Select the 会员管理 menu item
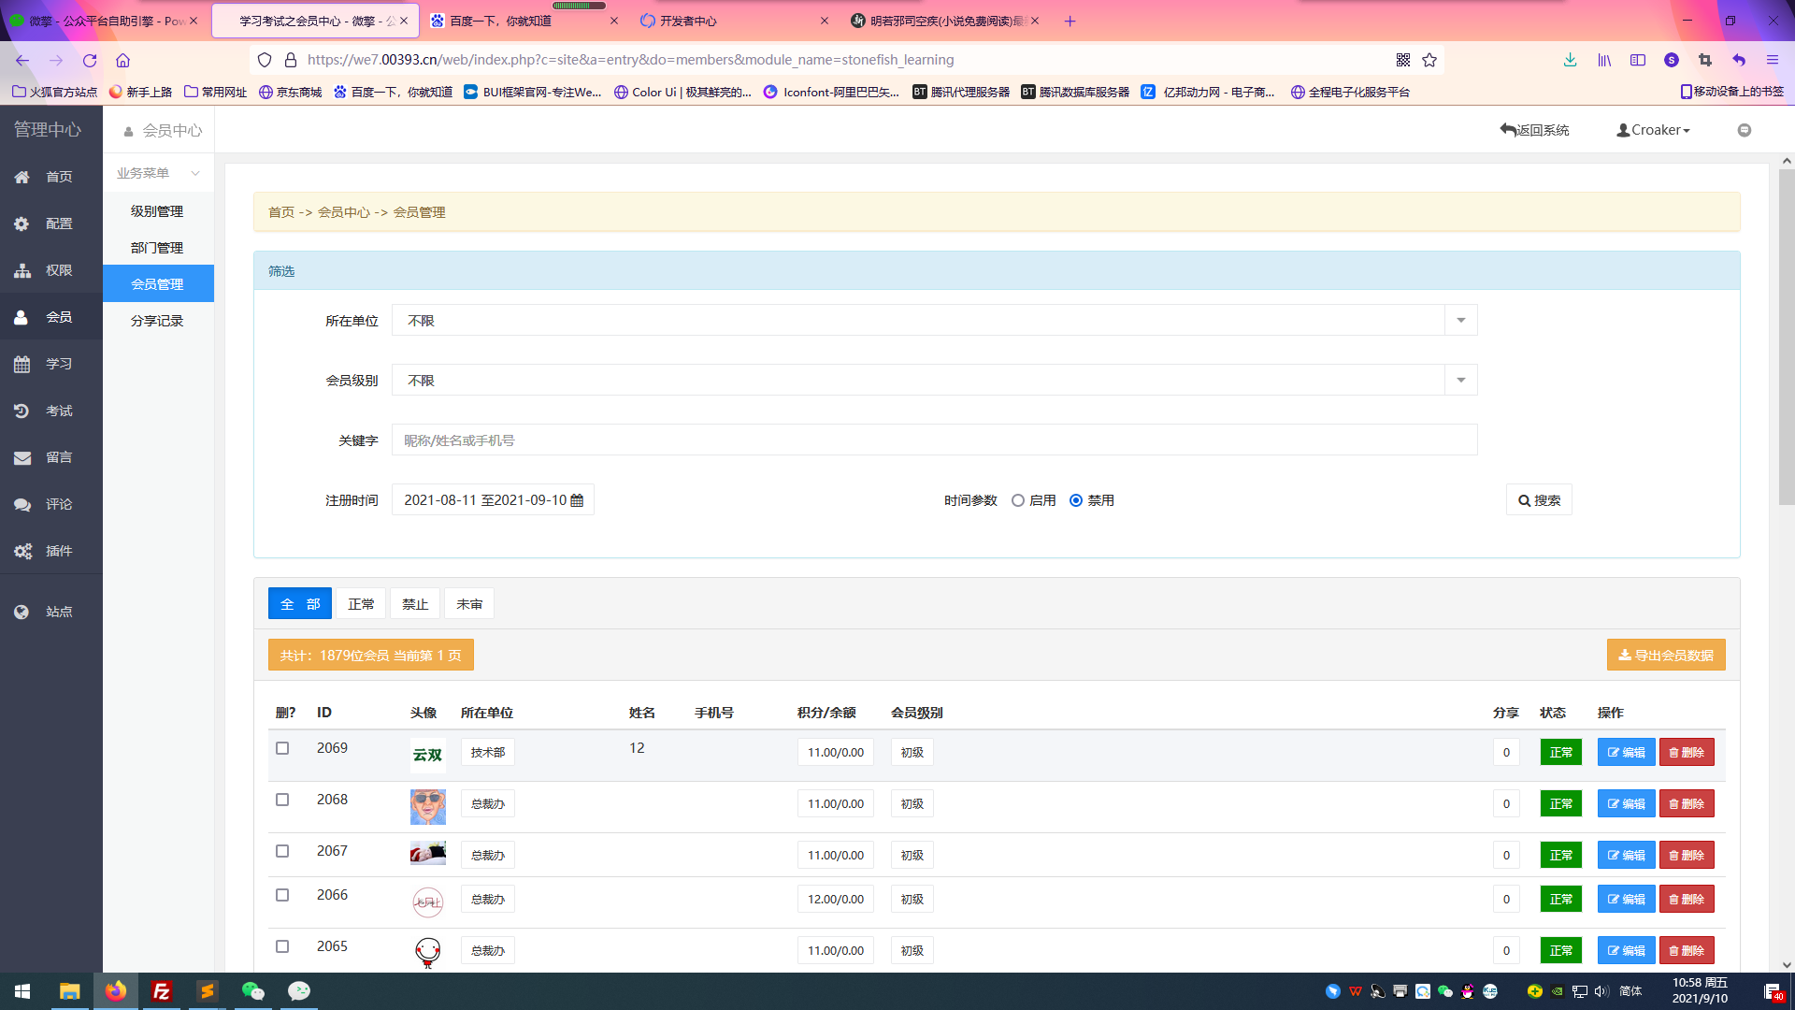 pos(158,284)
